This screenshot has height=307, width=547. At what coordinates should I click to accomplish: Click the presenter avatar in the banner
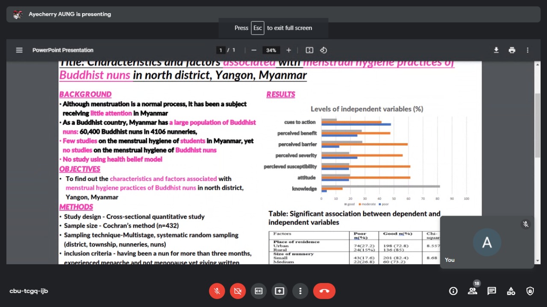point(18,14)
